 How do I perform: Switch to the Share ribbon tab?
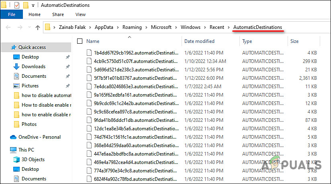(x=58, y=14)
